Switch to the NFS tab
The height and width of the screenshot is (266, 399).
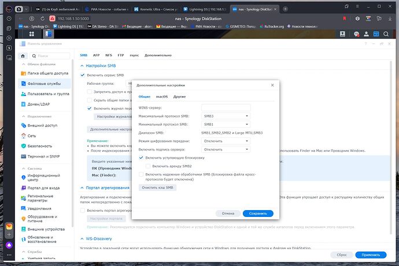pos(109,55)
